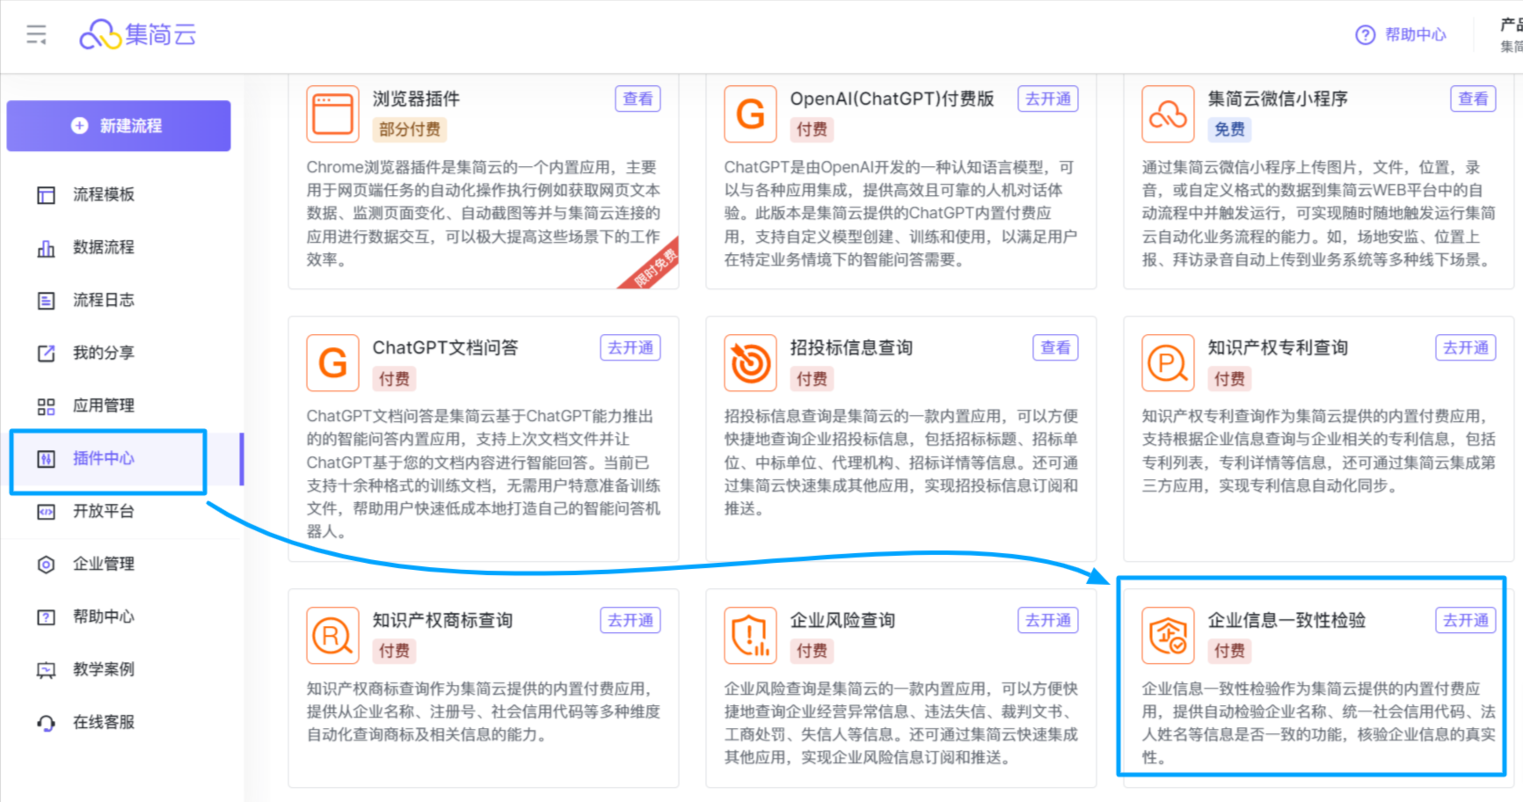Click 企业风险查询 shield icon
Viewport: 1523px width, 802px height.
(x=750, y=636)
